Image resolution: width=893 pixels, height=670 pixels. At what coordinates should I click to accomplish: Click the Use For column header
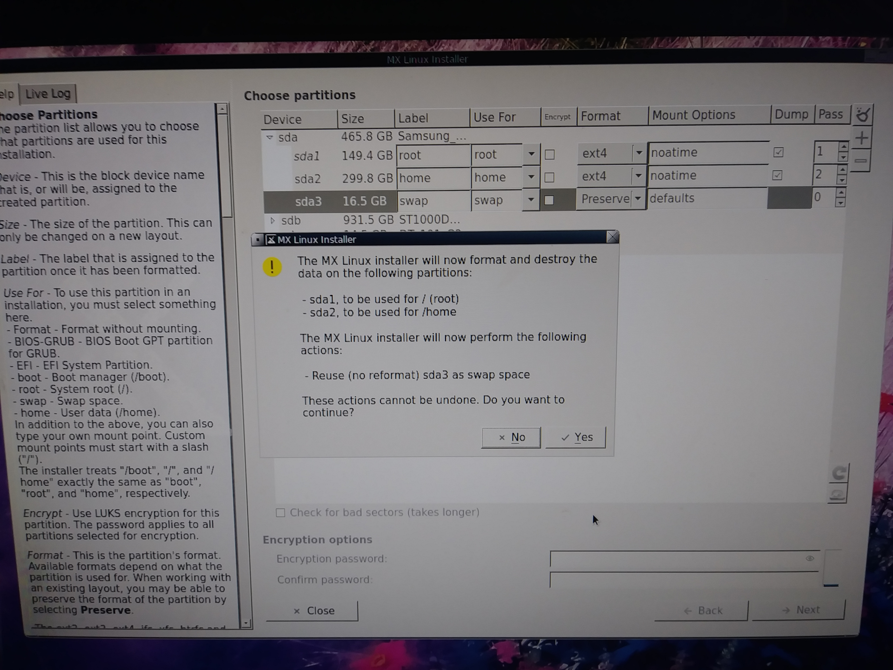point(505,117)
